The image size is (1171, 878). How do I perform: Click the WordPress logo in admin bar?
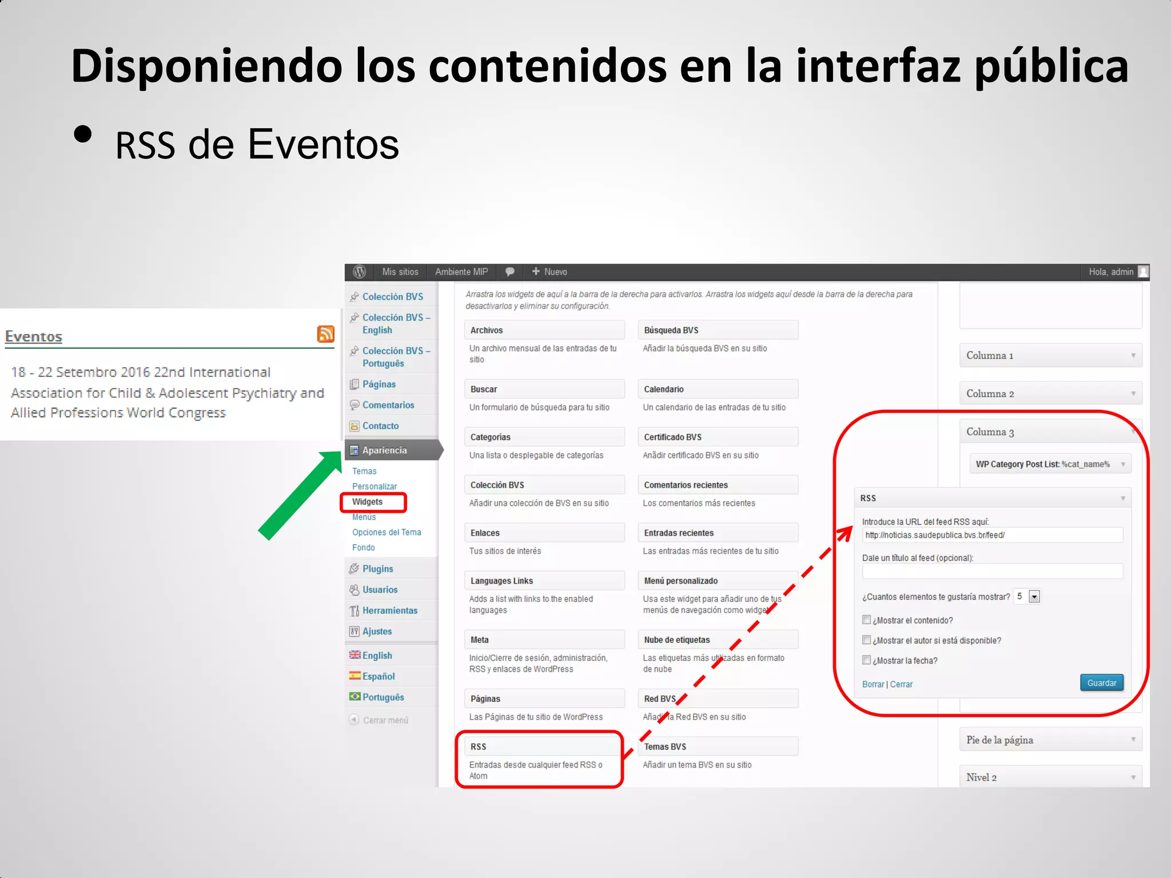tap(359, 272)
